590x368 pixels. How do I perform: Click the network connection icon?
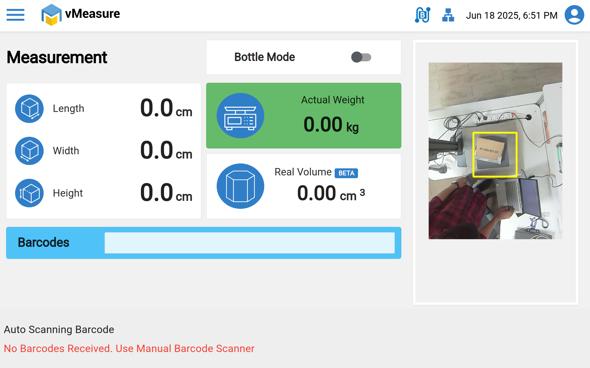pyautogui.click(x=448, y=15)
